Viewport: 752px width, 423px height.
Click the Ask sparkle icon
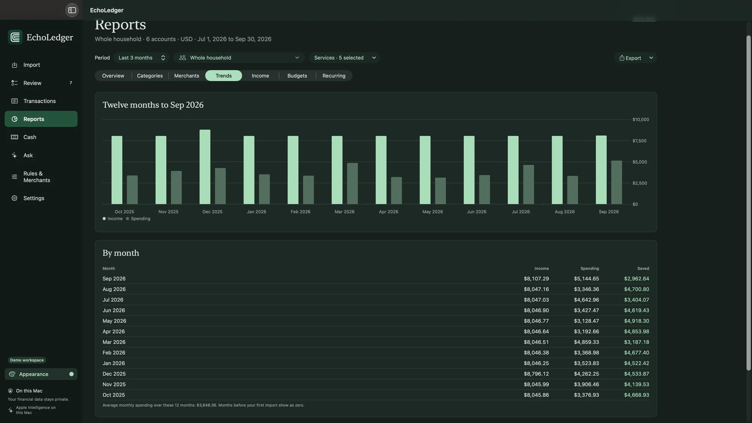[x=14, y=155]
